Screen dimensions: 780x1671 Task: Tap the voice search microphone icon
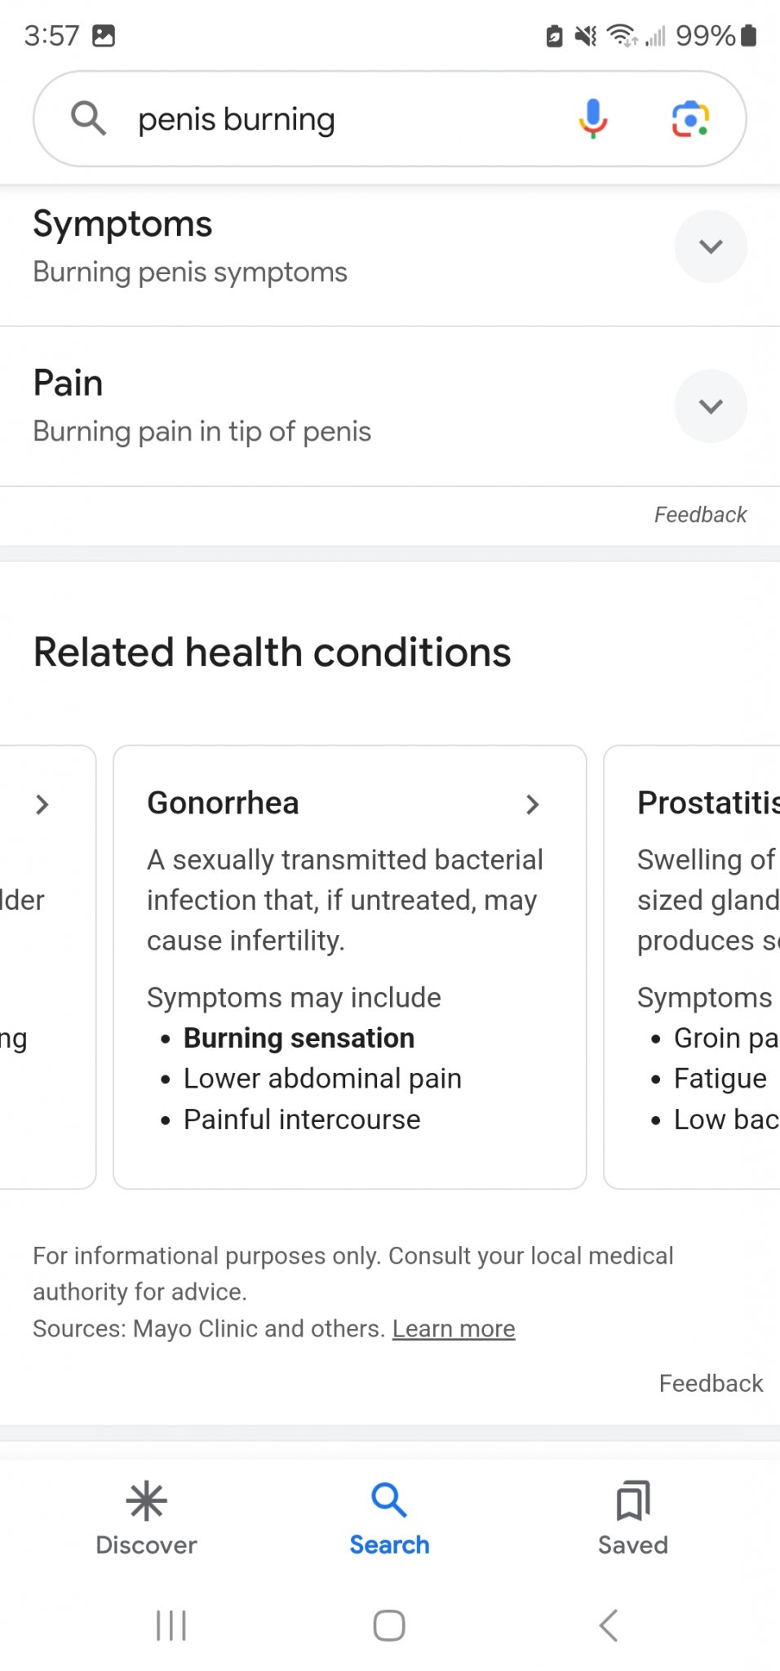[593, 119]
